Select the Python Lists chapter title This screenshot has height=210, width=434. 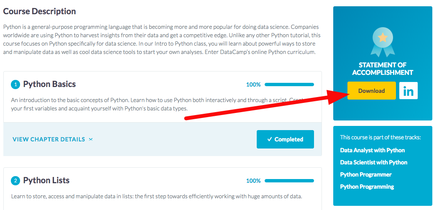(46, 180)
